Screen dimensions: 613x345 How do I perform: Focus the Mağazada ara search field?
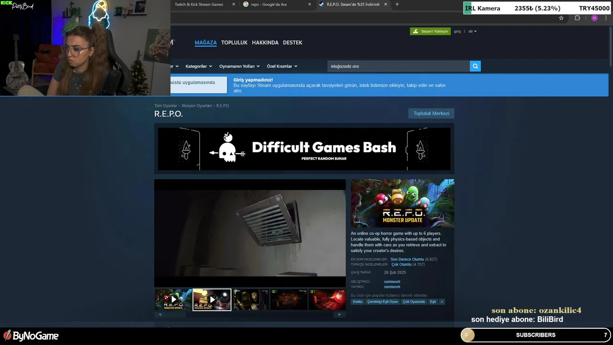click(398, 66)
